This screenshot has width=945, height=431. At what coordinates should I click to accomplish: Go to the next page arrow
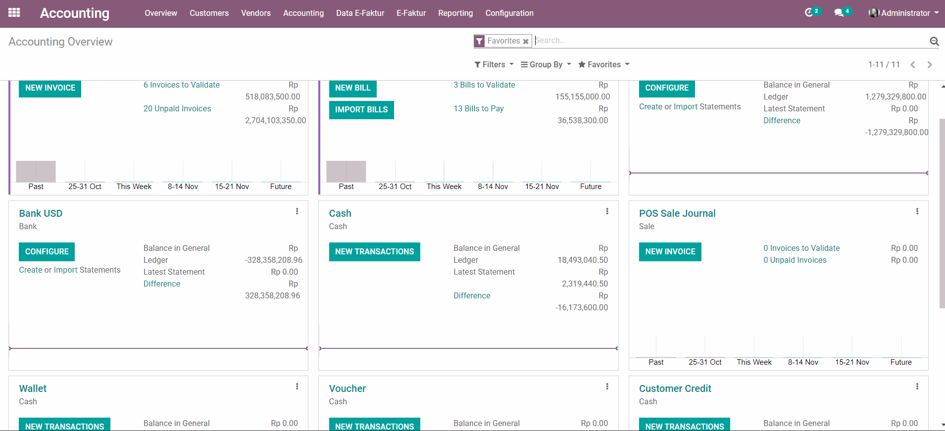[930, 65]
